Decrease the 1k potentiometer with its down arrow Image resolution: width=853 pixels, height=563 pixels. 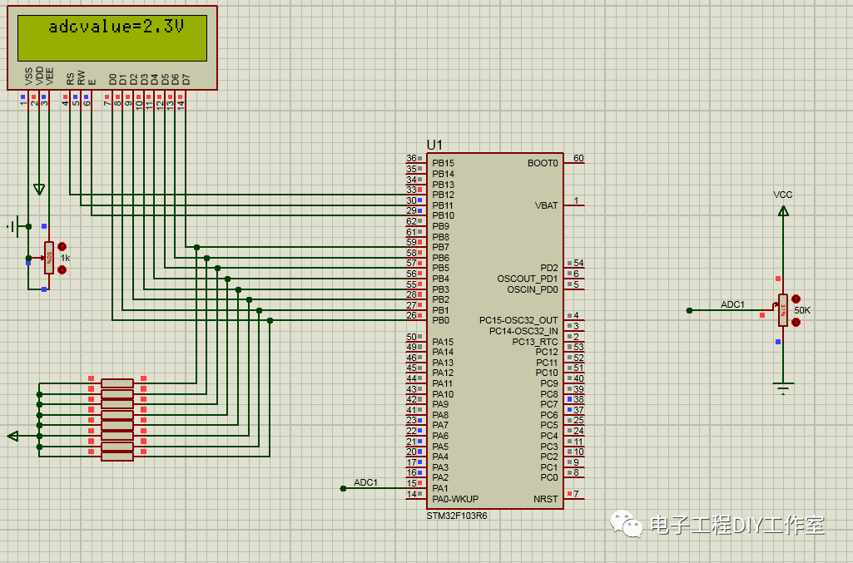[x=62, y=270]
